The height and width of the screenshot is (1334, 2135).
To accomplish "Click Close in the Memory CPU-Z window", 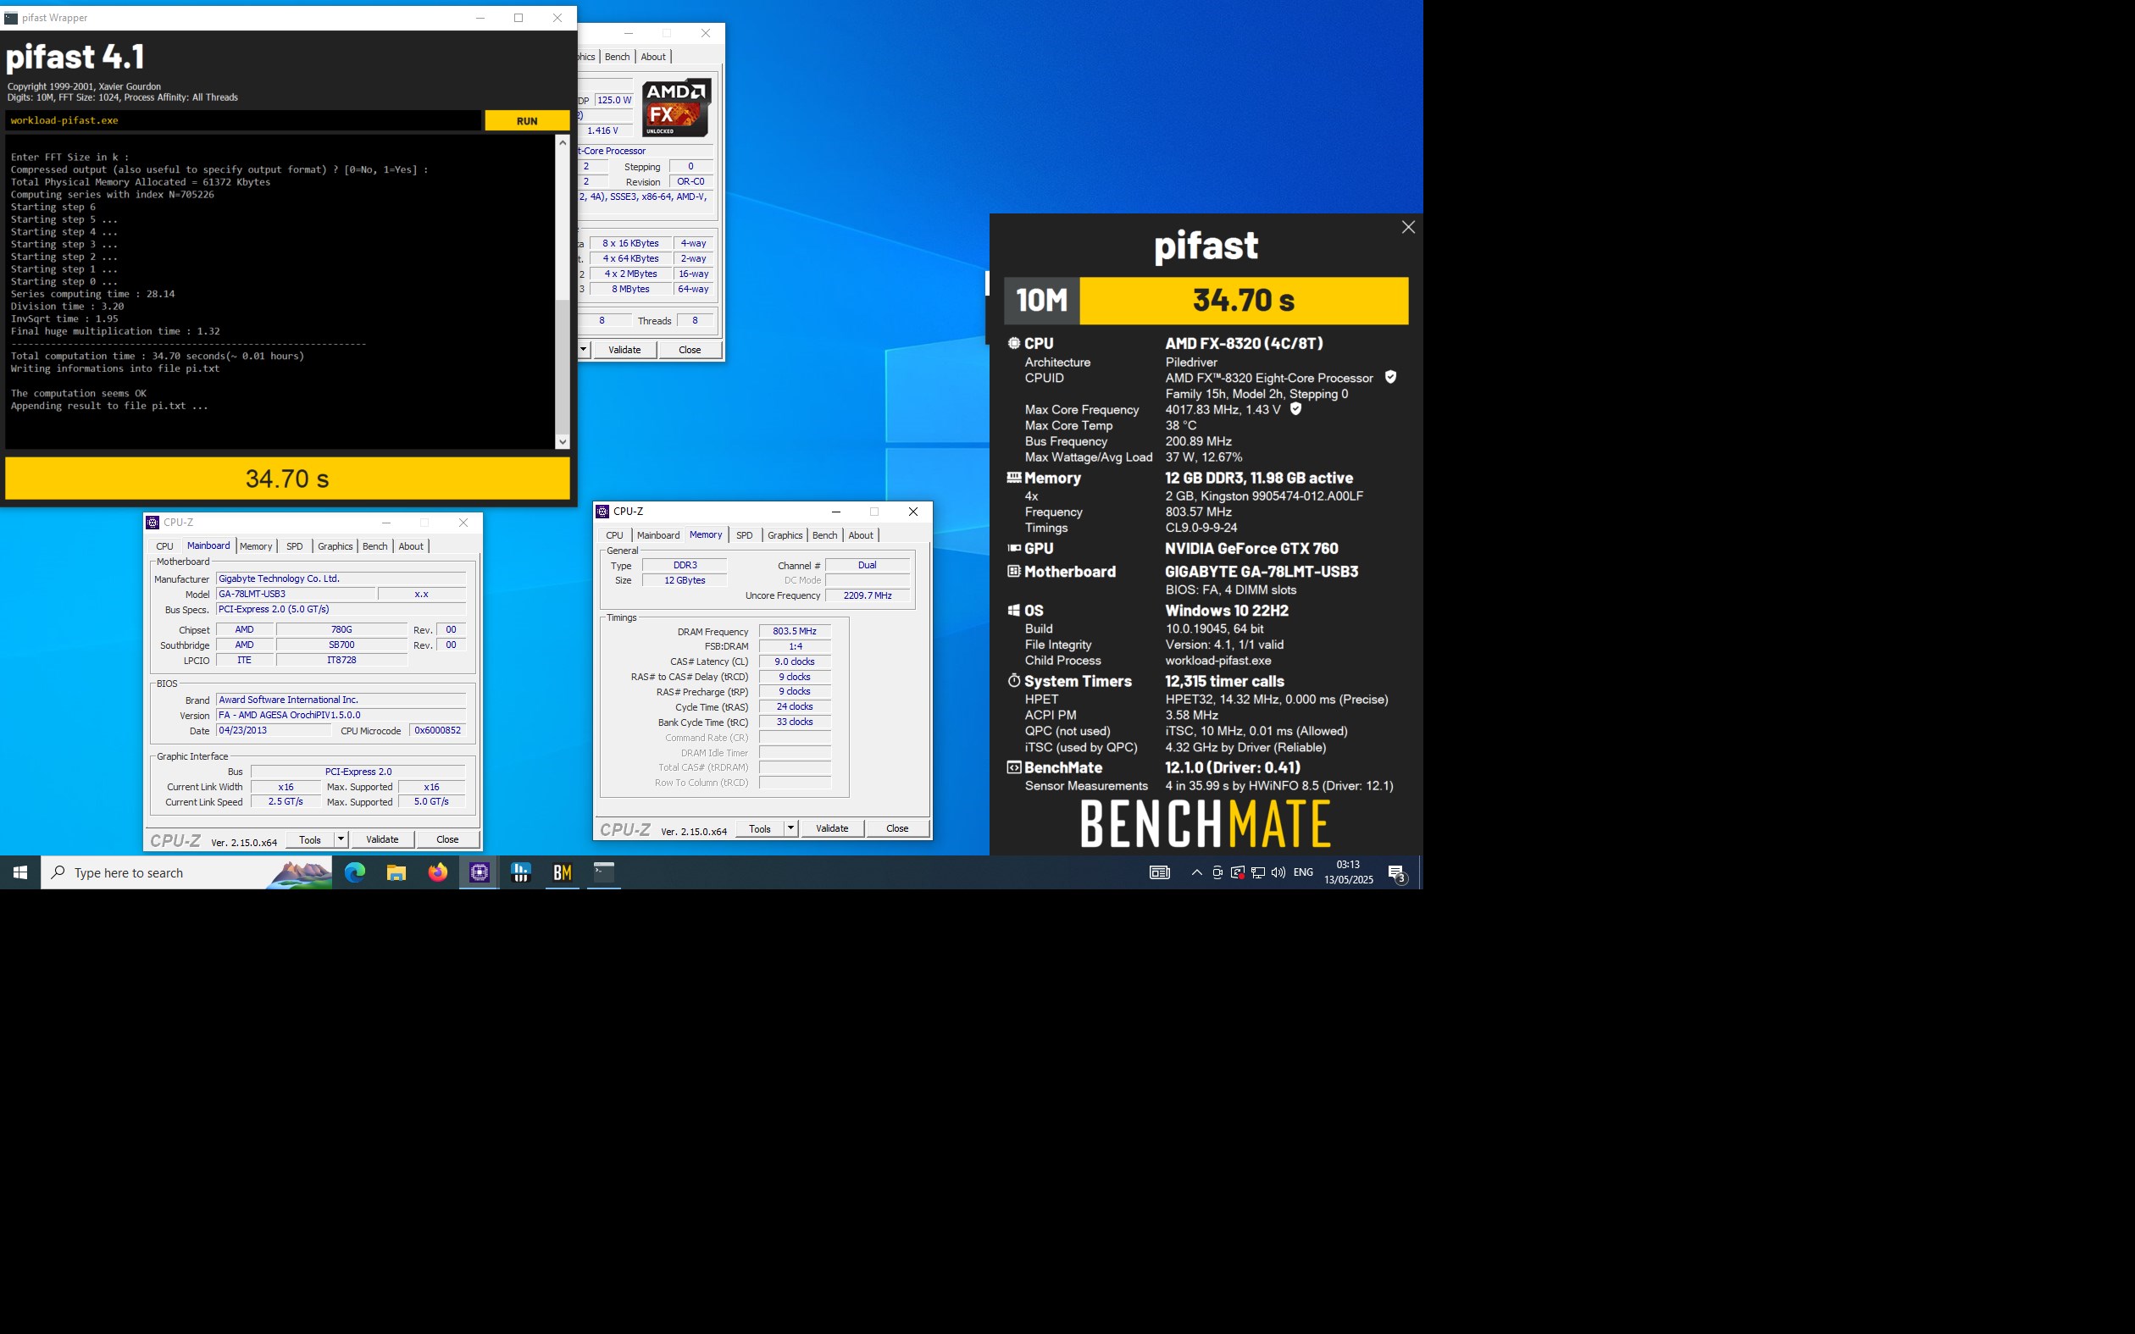I will click(897, 828).
